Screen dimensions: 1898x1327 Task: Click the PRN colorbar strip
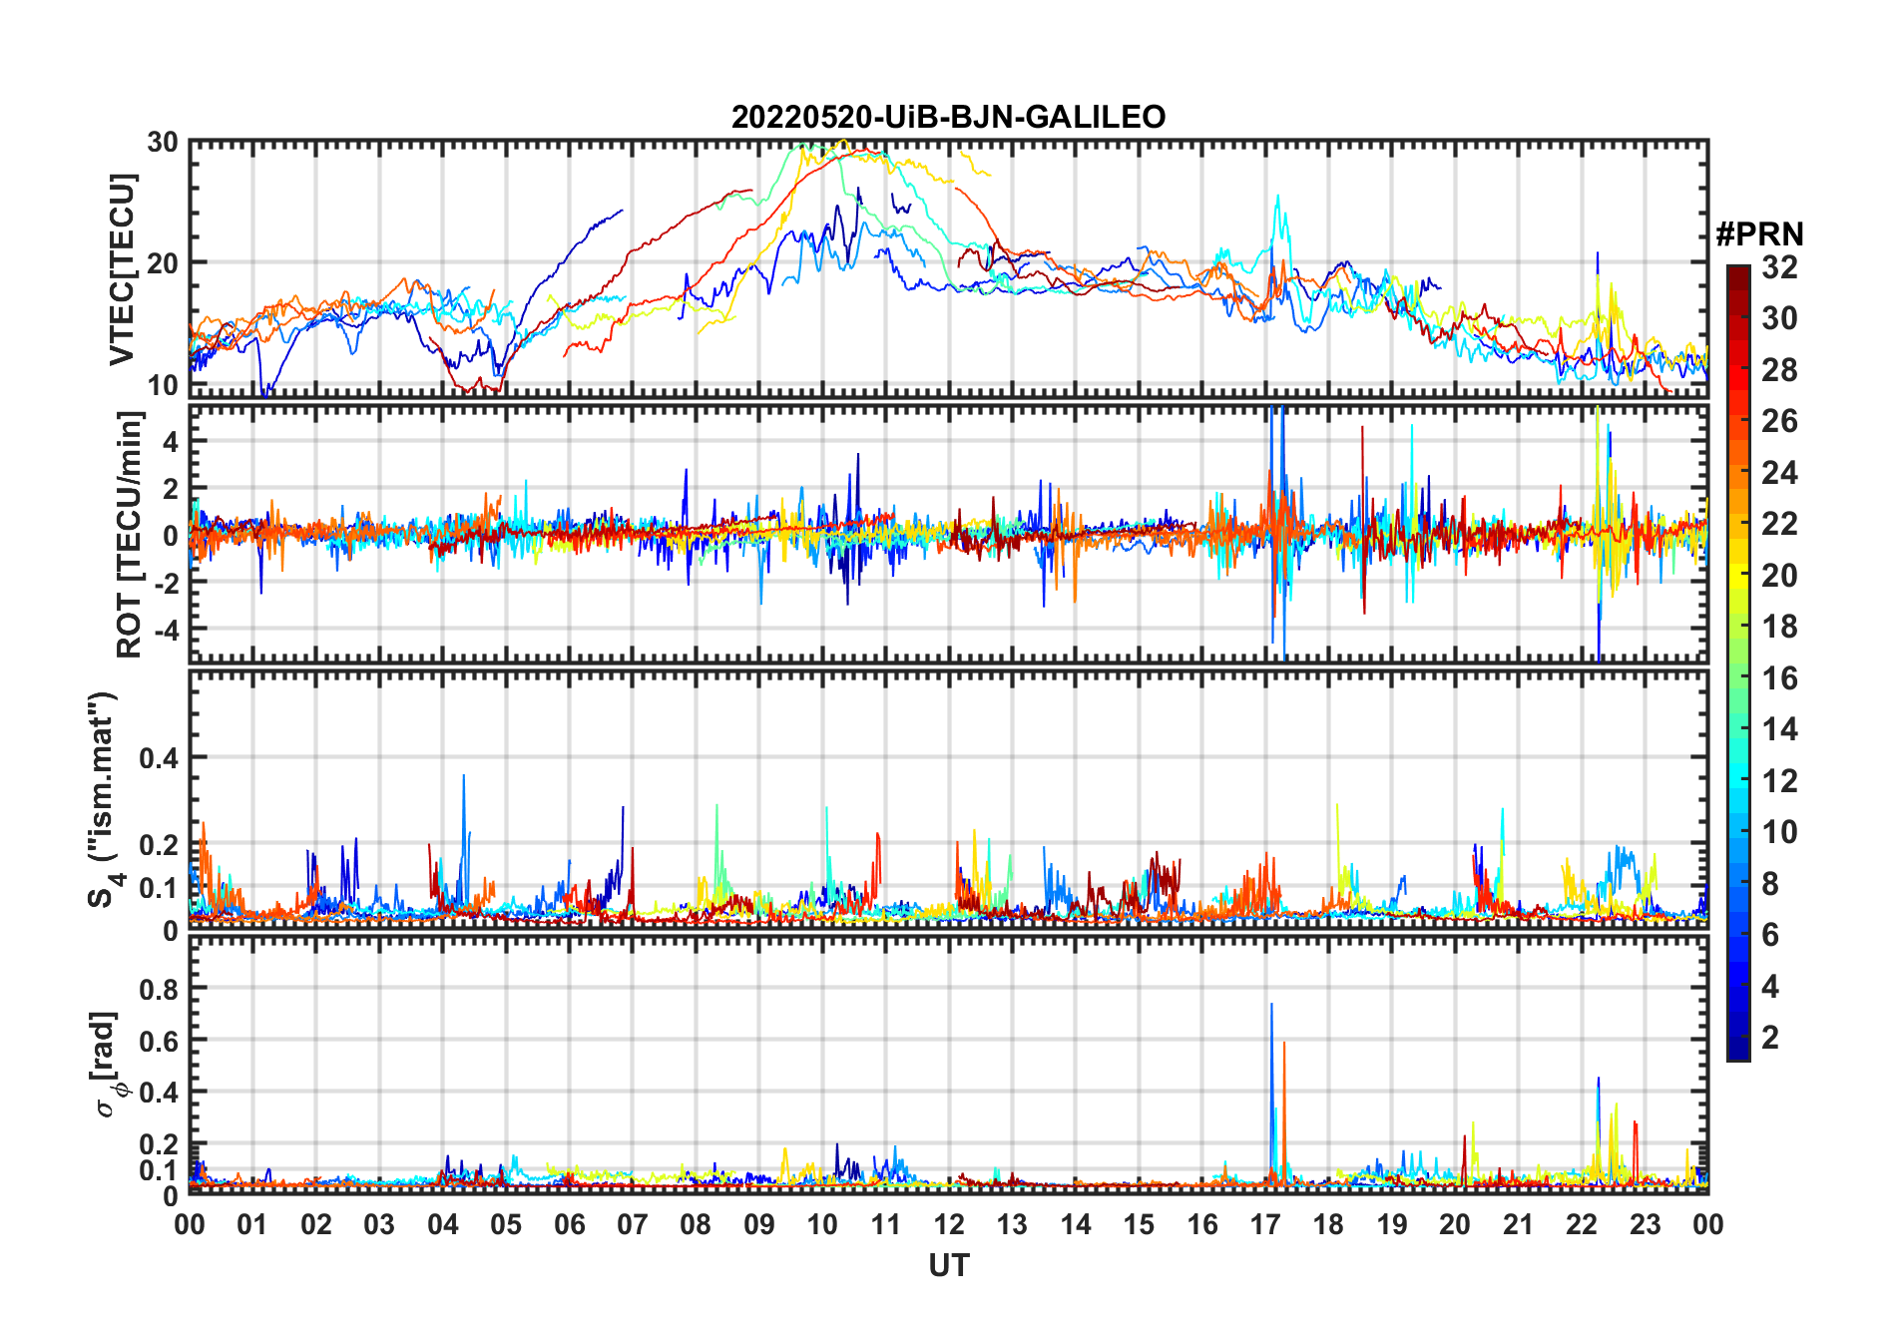pyautogui.click(x=1737, y=663)
